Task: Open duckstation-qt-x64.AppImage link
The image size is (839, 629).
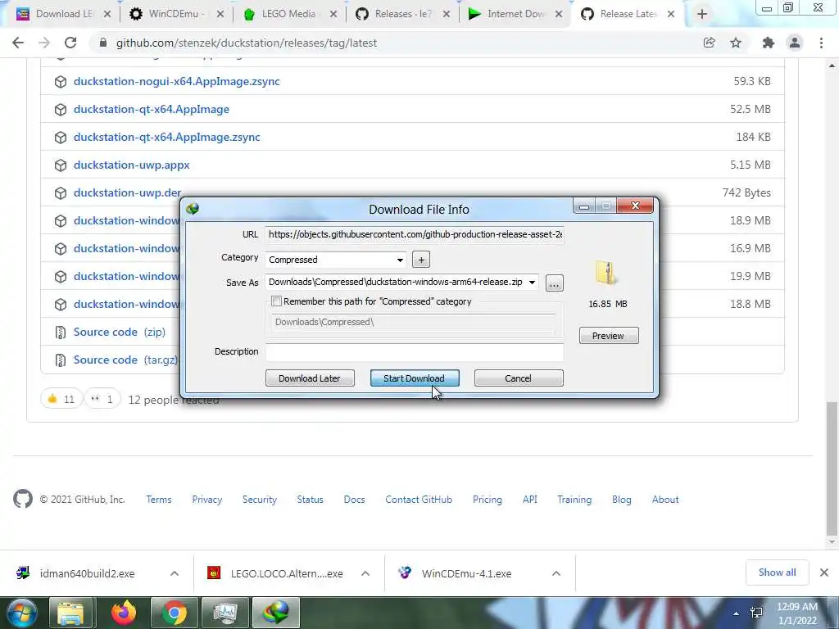Action: tap(152, 109)
